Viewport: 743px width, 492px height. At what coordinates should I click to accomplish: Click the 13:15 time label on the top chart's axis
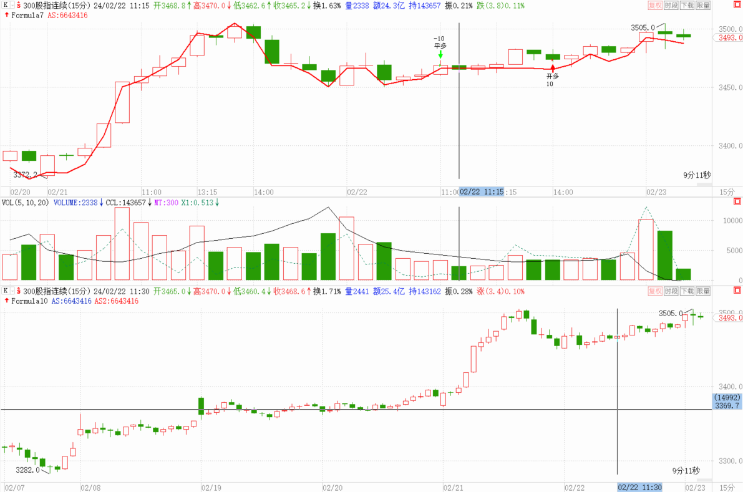[208, 192]
